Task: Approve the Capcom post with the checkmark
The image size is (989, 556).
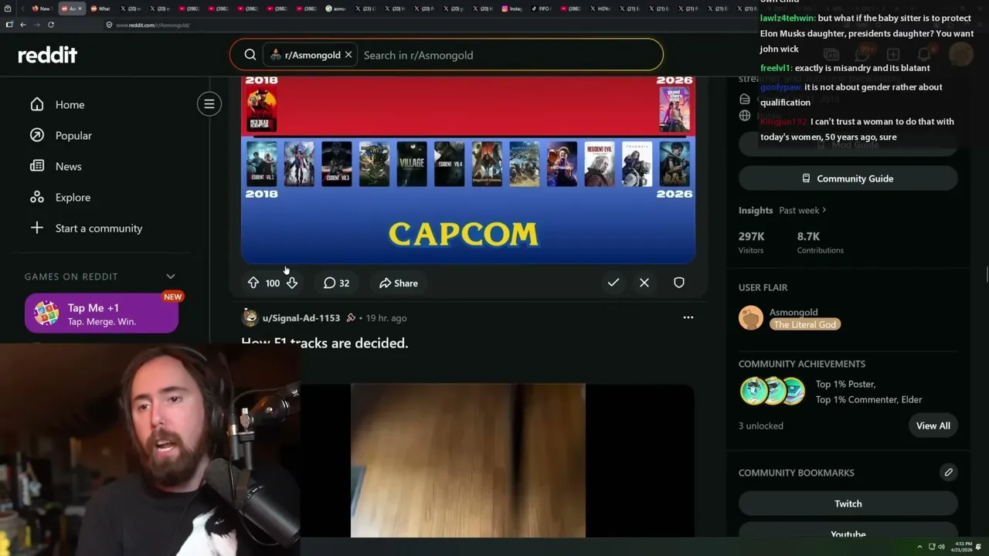Action: (x=613, y=283)
